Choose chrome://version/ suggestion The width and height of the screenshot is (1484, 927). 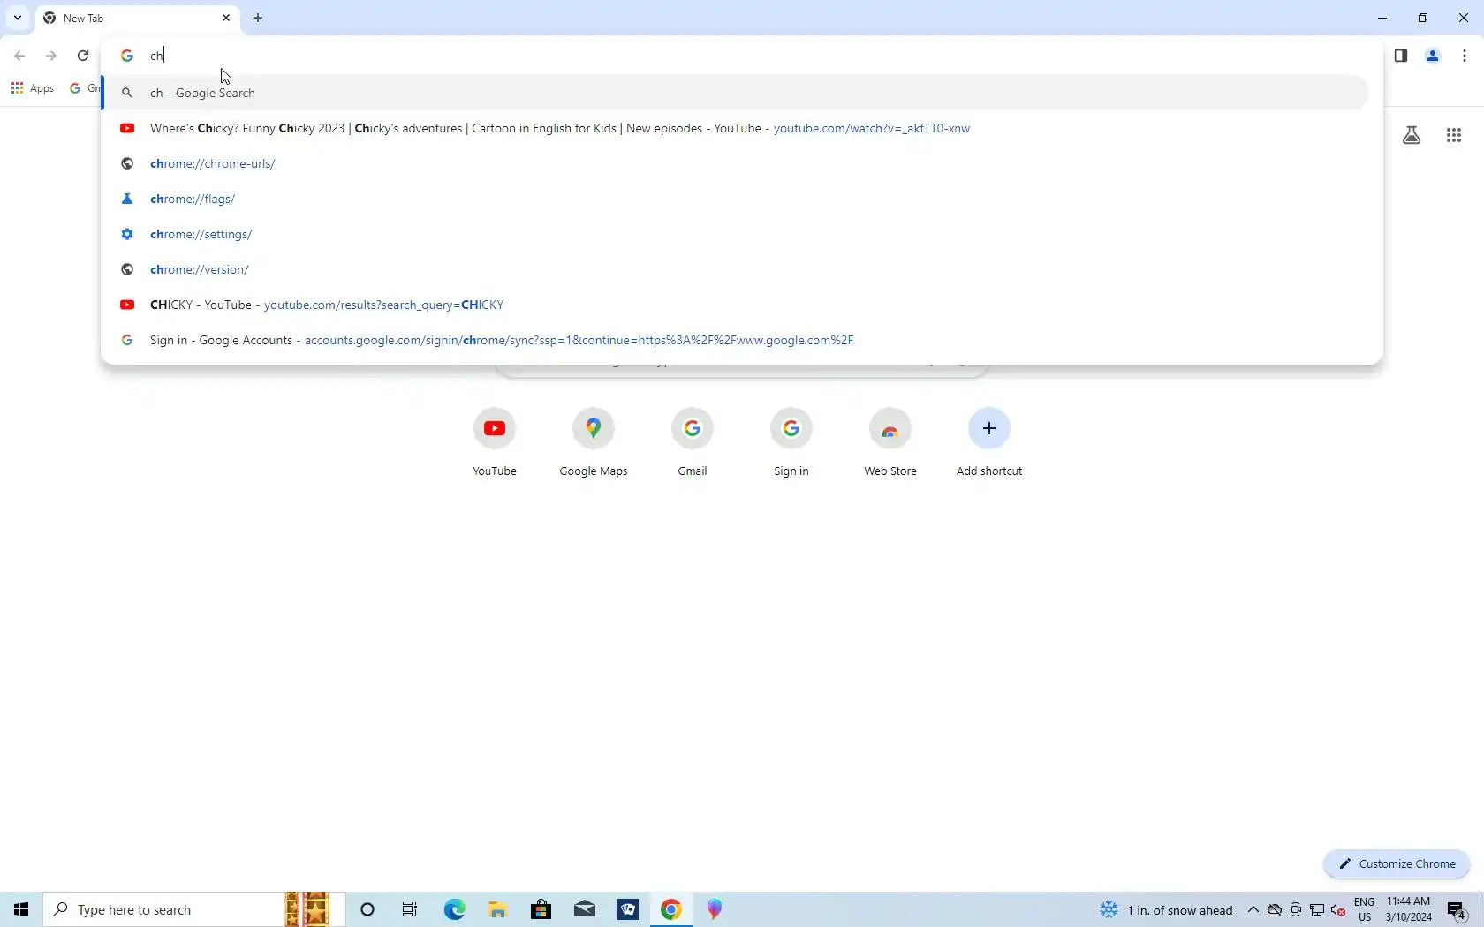pyautogui.click(x=736, y=269)
